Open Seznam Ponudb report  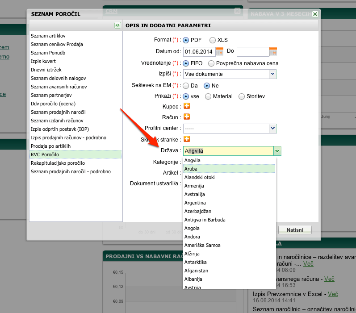(75, 53)
